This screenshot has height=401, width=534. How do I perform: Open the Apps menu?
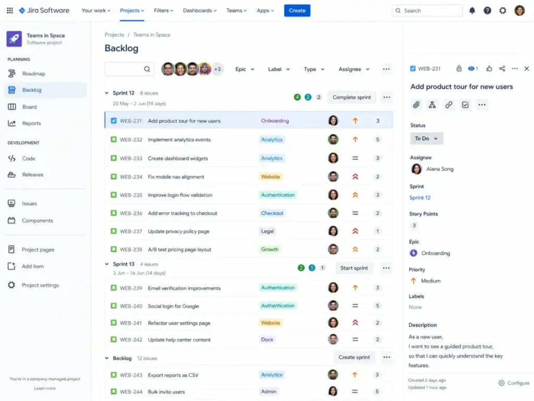tap(265, 10)
